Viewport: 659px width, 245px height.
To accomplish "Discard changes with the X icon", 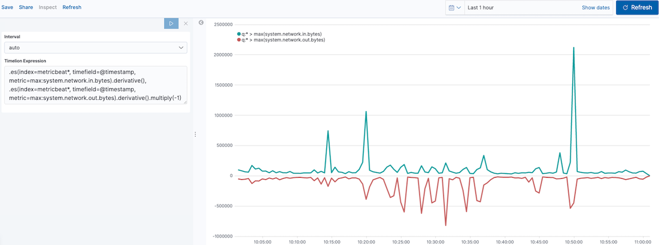I will tap(185, 23).
